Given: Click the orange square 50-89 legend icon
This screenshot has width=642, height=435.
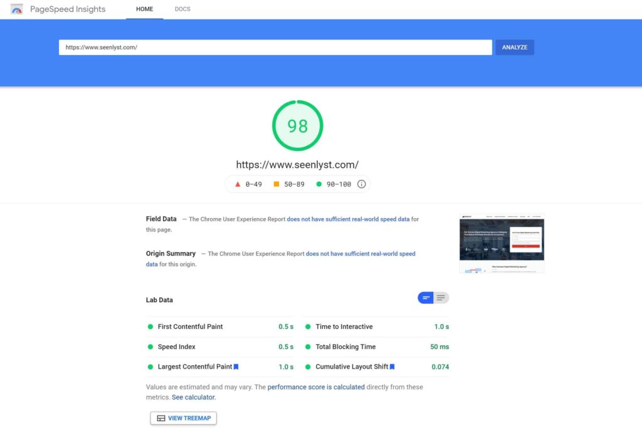Looking at the screenshot, I should [276, 184].
